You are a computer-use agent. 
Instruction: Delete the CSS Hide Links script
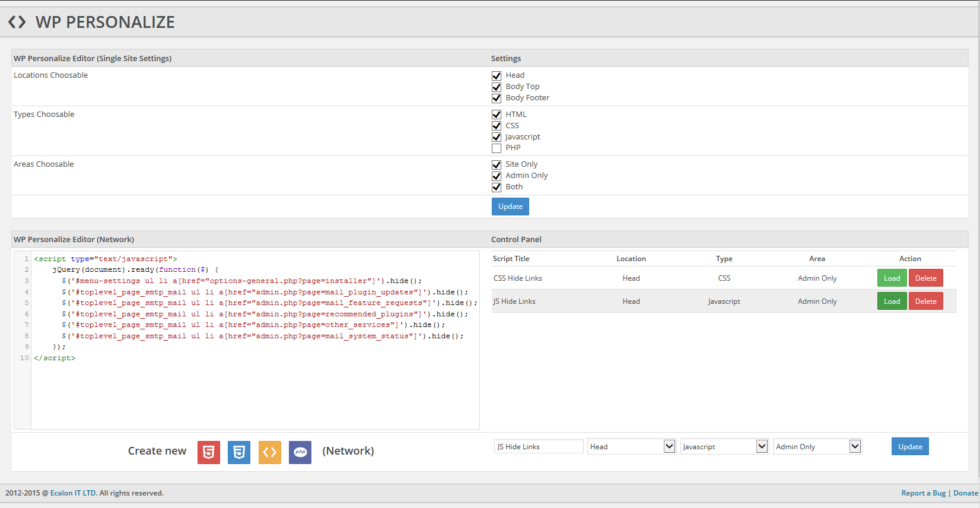click(925, 278)
